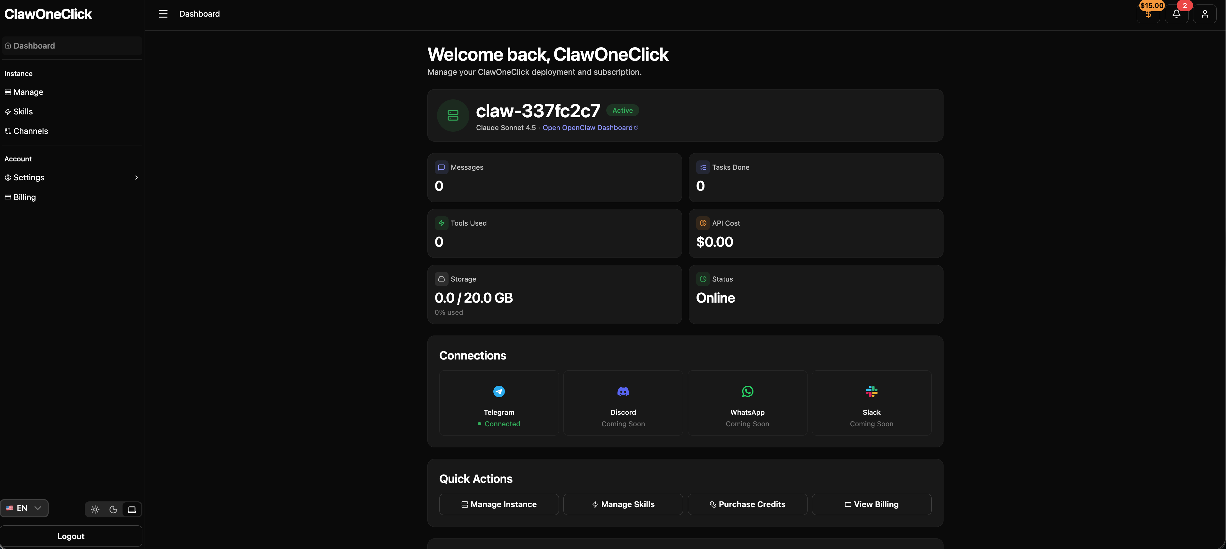Viewport: 1226px width, 549px height.
Task: Enable dark theme with moon toggle
Action: coord(113,509)
